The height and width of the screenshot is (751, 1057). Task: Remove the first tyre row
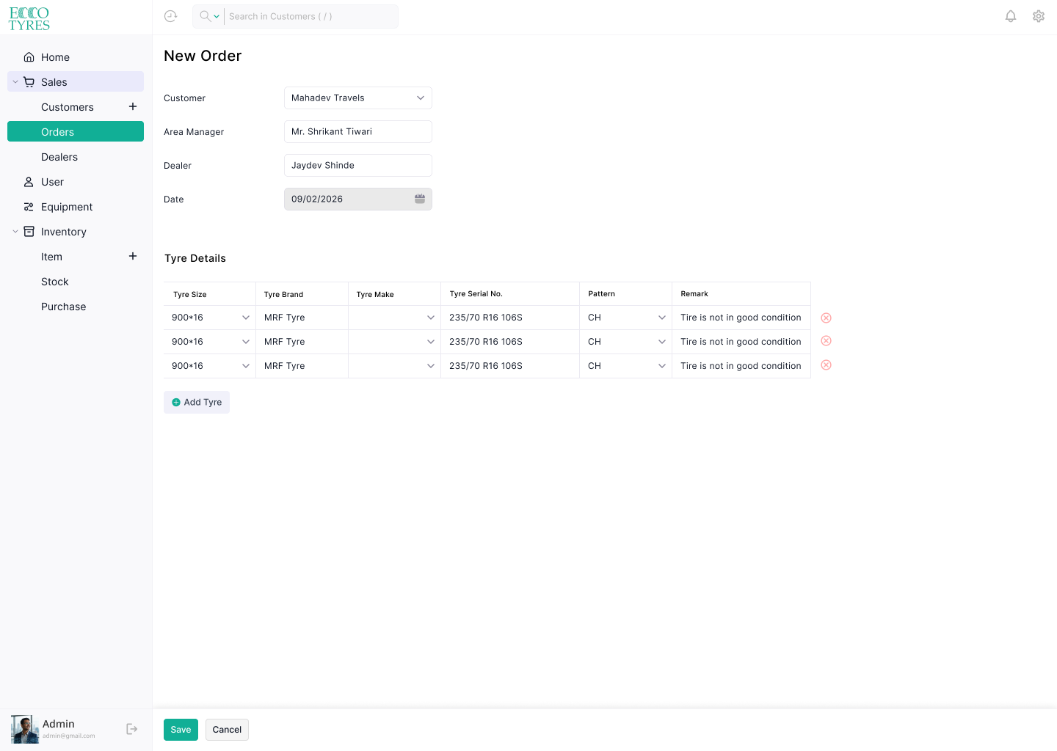[826, 318]
